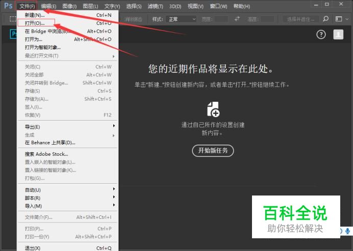Open the 3D(D) menu

click(175, 6)
